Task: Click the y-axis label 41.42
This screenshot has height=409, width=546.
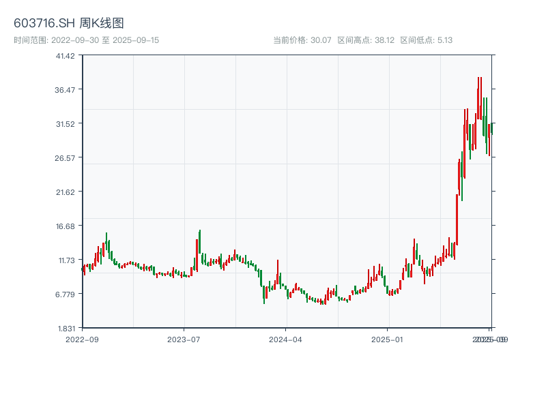Action: click(65, 56)
